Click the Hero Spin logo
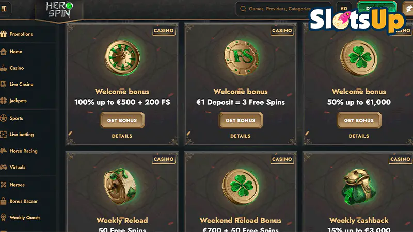The width and height of the screenshot is (413, 232). (x=59, y=10)
